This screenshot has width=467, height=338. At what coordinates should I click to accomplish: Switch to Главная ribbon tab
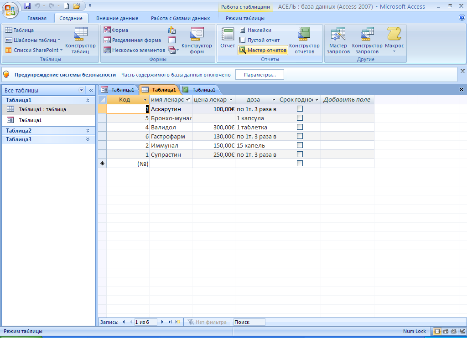tap(37, 18)
